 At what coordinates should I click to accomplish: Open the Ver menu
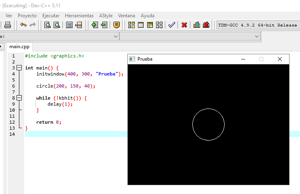(9, 16)
